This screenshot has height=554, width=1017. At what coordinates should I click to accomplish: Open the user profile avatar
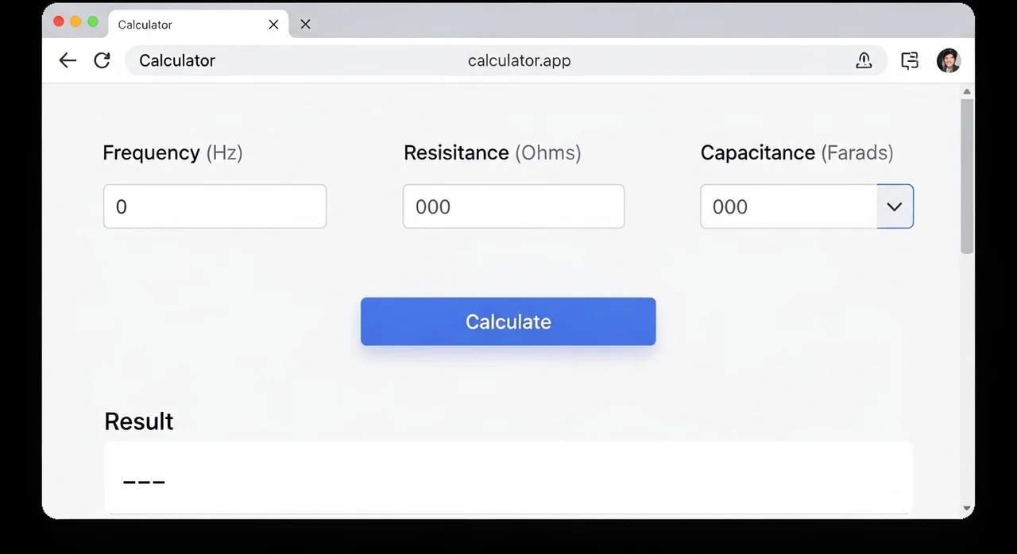coord(949,60)
